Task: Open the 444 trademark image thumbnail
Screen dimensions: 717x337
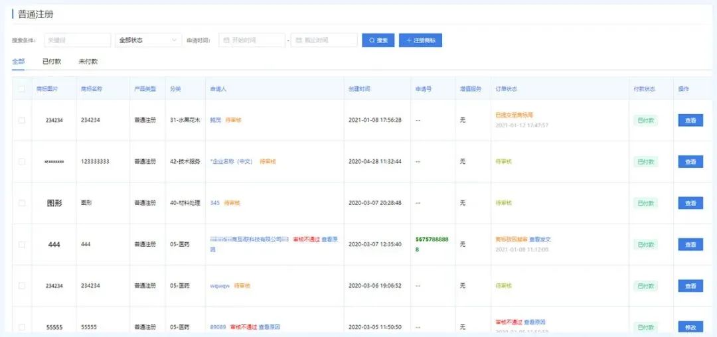Action: [54, 244]
